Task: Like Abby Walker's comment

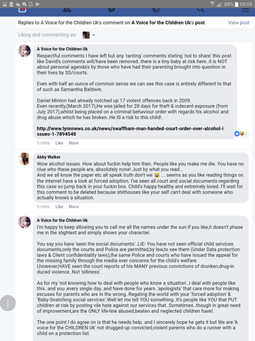Action: pos(59,207)
